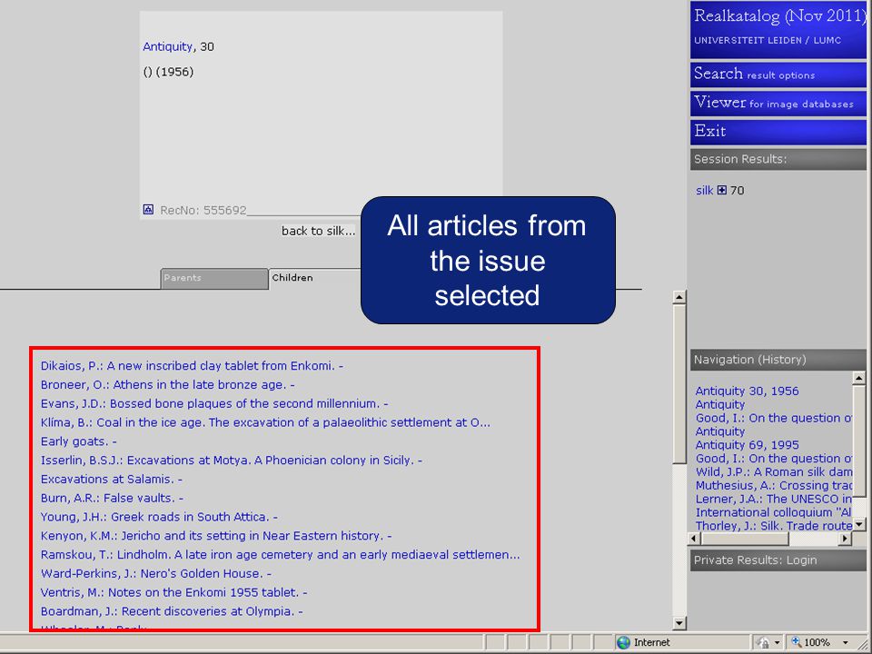Open Broneer: Athens in the late bronze age

pyautogui.click(x=167, y=385)
